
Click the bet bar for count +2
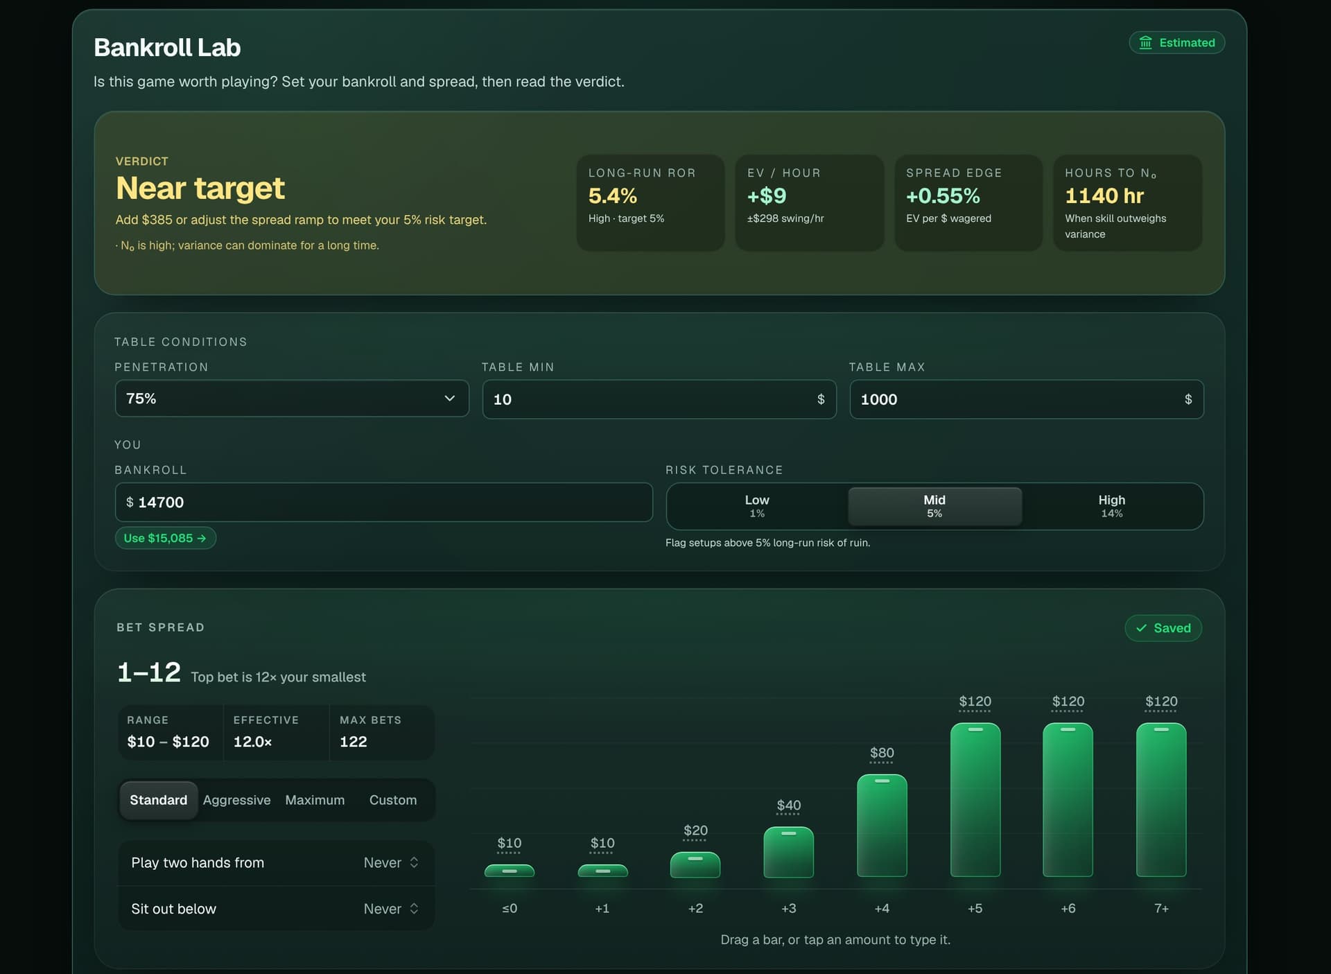(695, 864)
